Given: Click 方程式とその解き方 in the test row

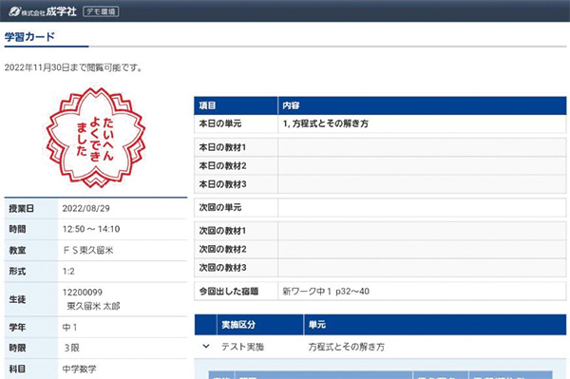Looking at the screenshot, I should [347, 347].
